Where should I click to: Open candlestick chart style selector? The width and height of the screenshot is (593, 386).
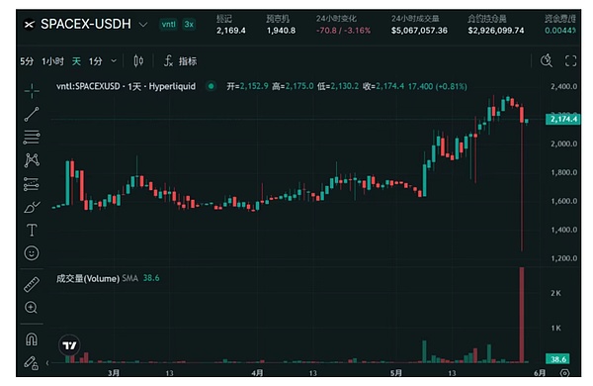coord(138,61)
